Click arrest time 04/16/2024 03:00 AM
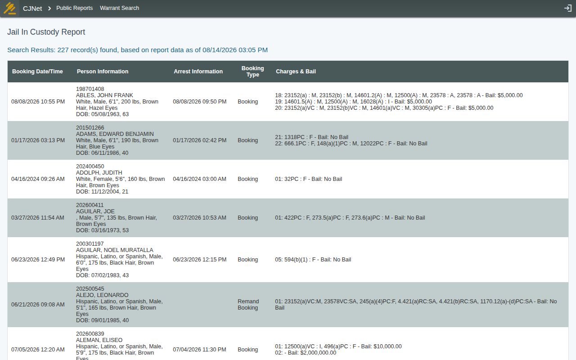Viewport: 576px width, 360px height. coord(199,179)
